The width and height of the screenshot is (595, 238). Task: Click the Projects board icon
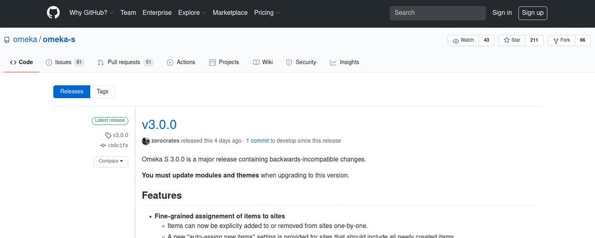212,62
